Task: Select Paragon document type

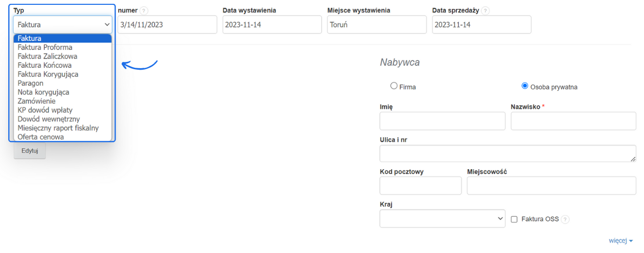Action: (31, 83)
